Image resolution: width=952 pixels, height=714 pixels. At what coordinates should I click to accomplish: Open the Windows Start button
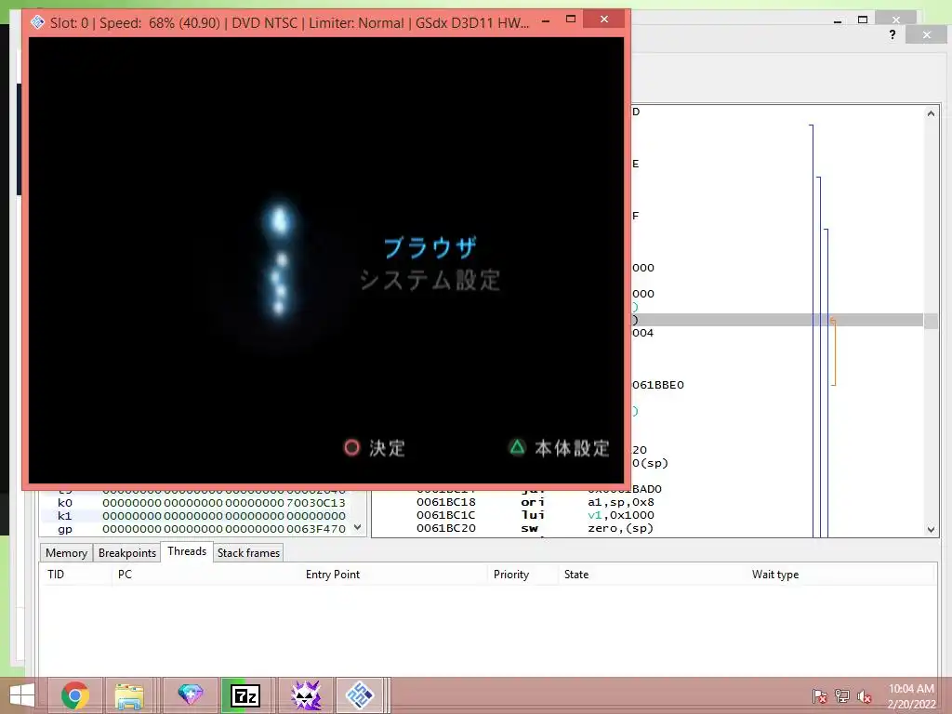point(22,695)
